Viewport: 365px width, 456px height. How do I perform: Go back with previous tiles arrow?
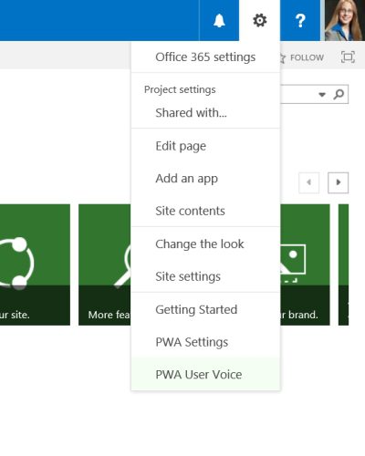click(309, 182)
